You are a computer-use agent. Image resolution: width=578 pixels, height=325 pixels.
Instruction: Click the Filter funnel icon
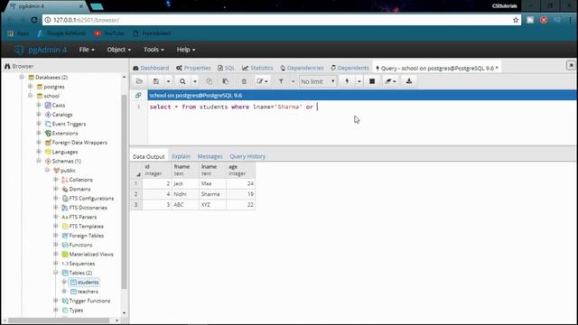coord(281,81)
